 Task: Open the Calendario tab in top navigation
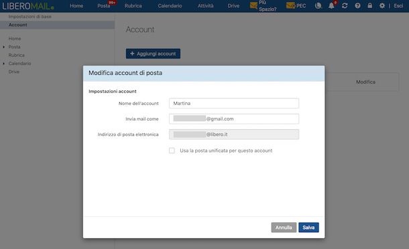(x=170, y=6)
